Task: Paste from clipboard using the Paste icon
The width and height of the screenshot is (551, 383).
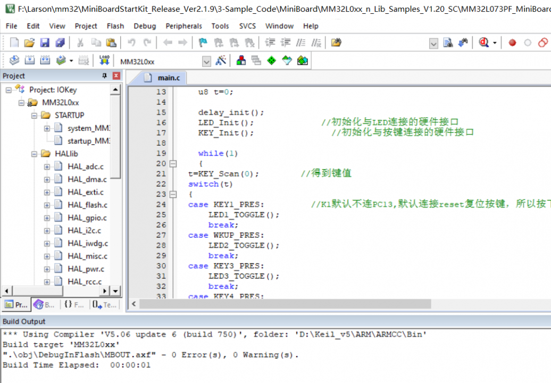Action: click(x=111, y=43)
